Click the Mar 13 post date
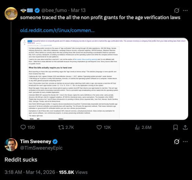This screenshot has width=192, height=180. [78, 10]
